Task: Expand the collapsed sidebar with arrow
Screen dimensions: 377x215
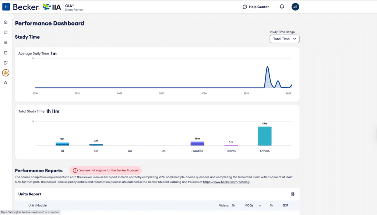Action: [x=12, y=17]
